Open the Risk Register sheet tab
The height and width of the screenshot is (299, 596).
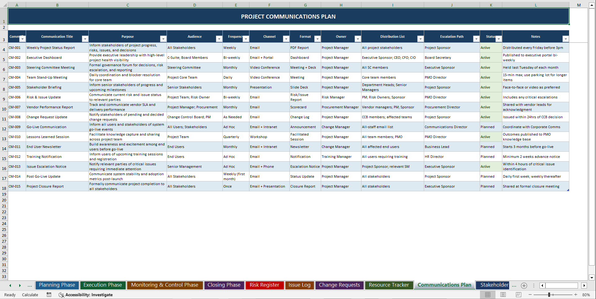click(265, 285)
